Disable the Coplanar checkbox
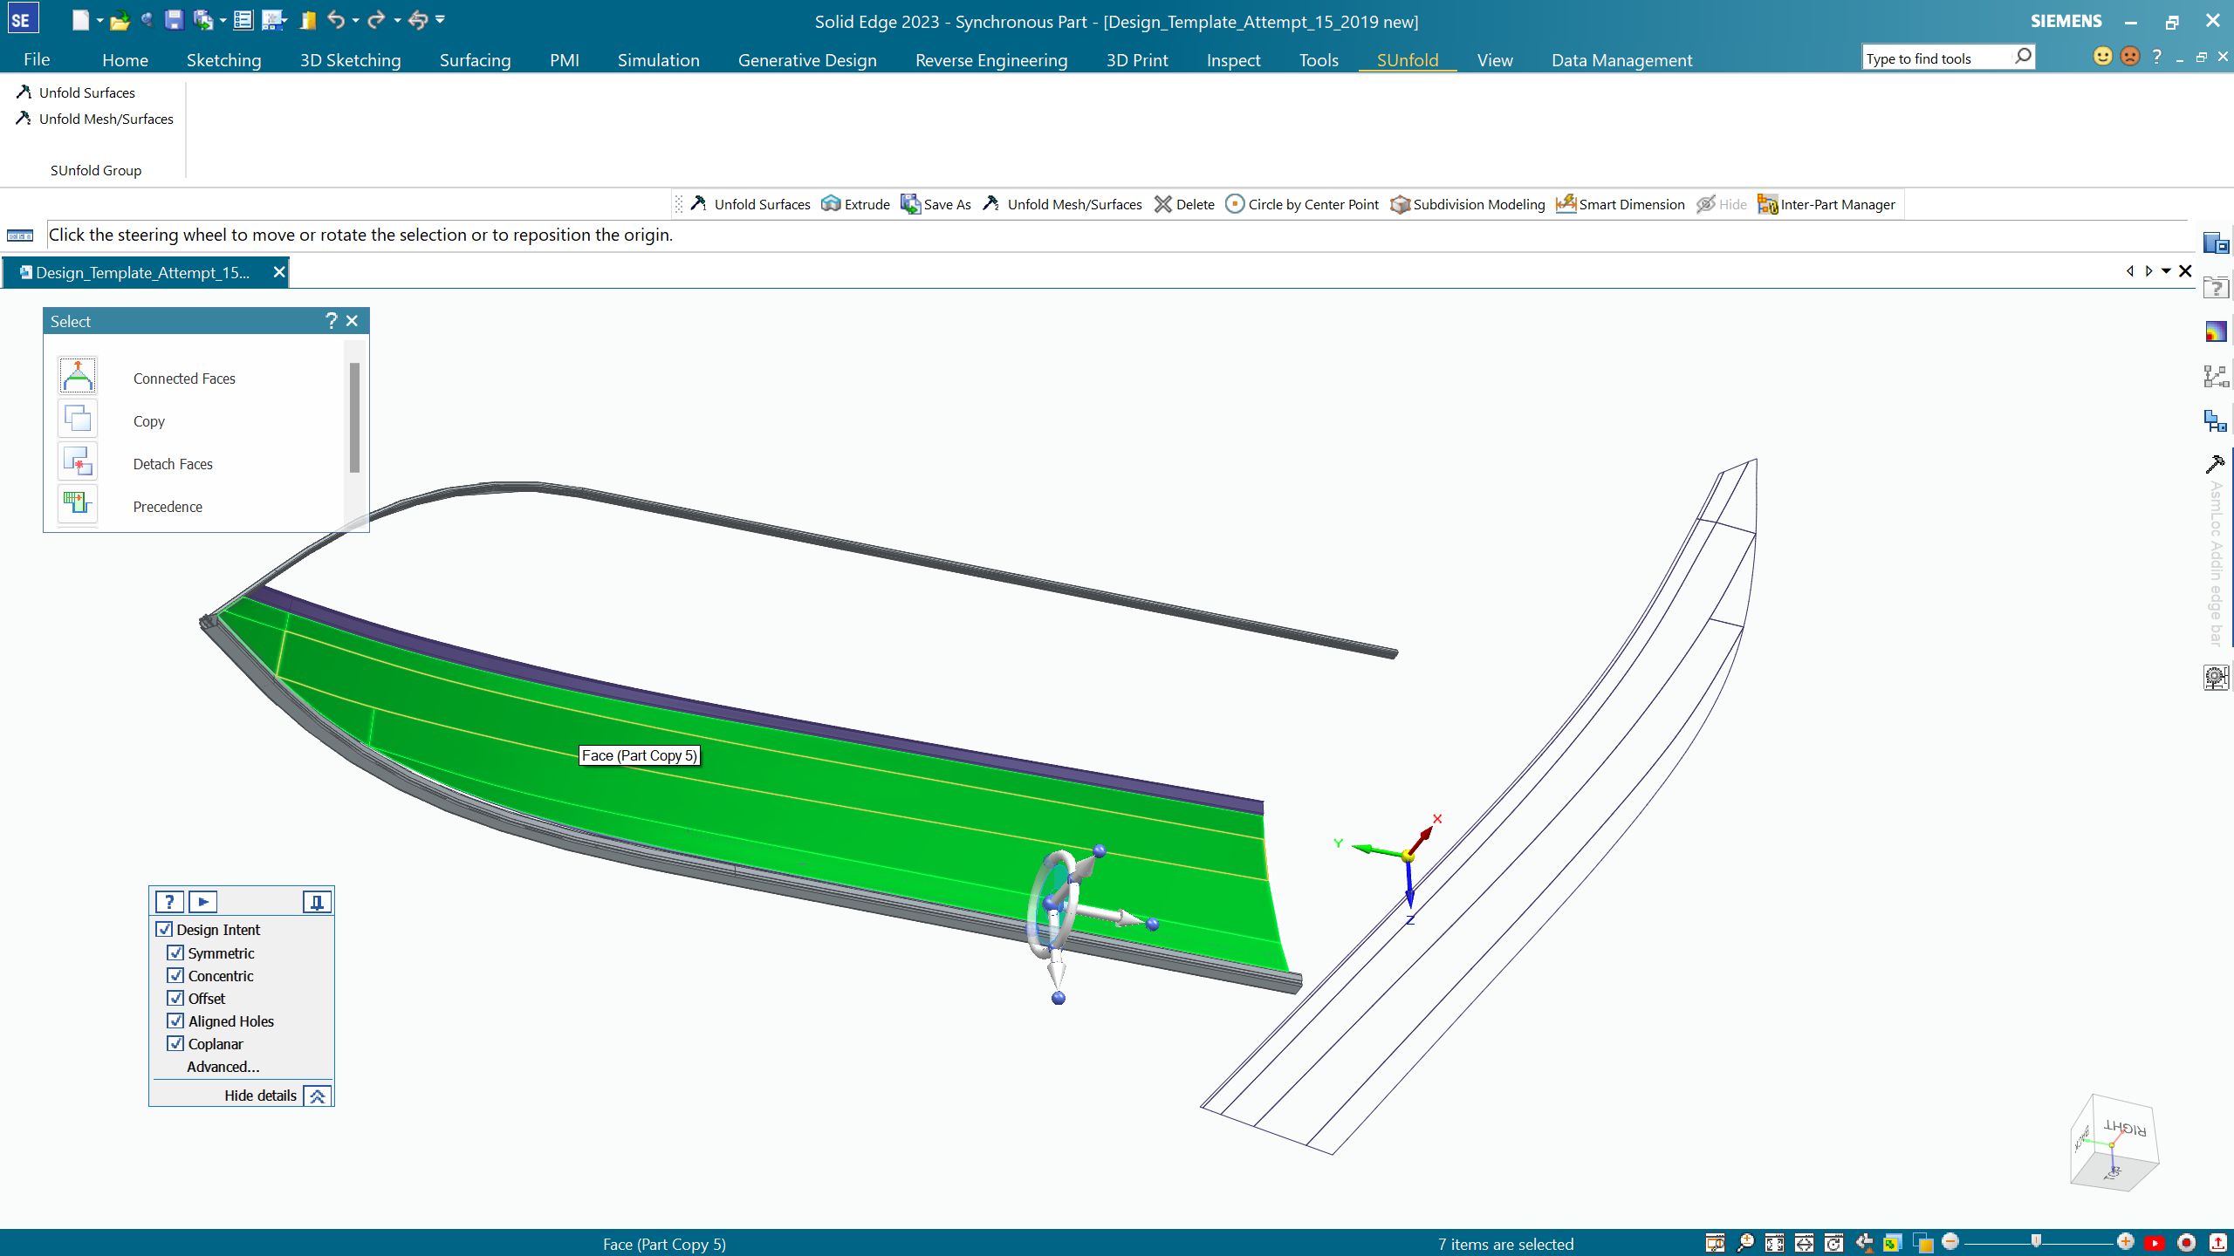Image resolution: width=2234 pixels, height=1256 pixels. 176,1043
